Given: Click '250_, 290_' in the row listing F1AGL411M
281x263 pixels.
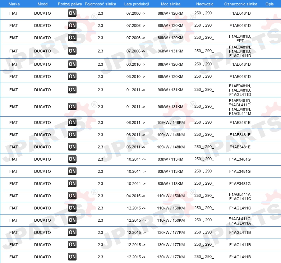Looking at the screenshot, I should click(x=204, y=107).
